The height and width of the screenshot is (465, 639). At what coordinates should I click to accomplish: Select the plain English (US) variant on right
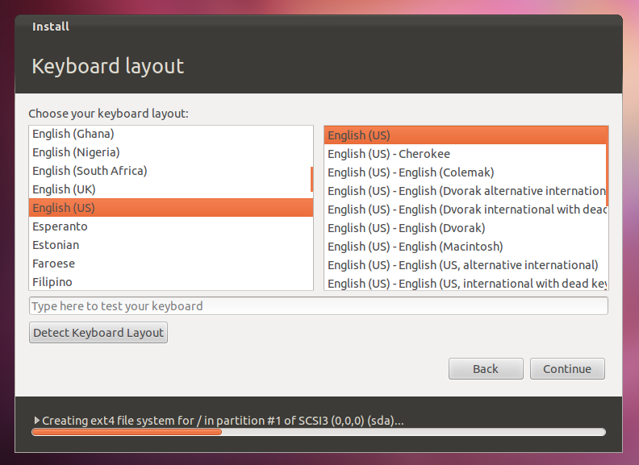(465, 135)
